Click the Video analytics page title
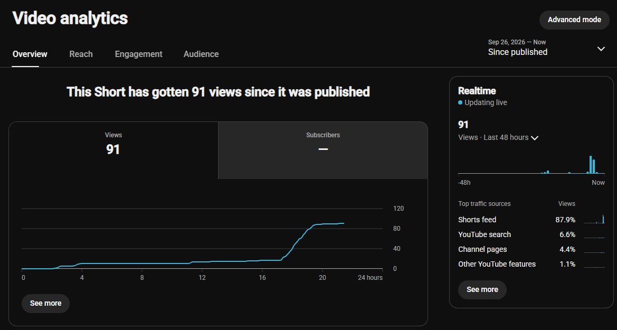 [70, 18]
